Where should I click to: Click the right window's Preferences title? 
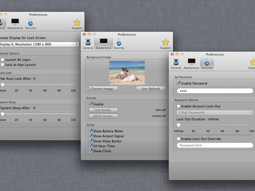(215, 54)
